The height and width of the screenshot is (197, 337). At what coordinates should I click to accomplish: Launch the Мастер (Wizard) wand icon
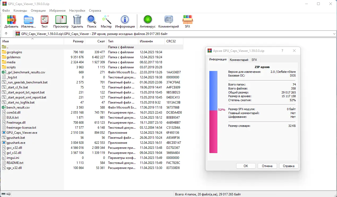tap(106, 20)
